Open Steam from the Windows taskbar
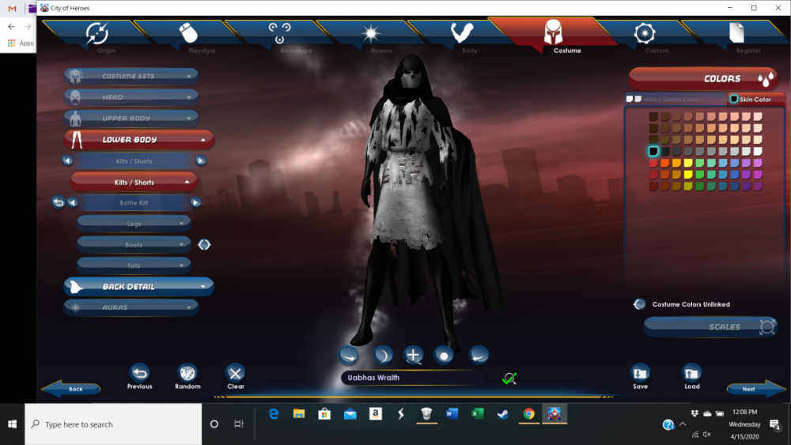 [x=502, y=413]
